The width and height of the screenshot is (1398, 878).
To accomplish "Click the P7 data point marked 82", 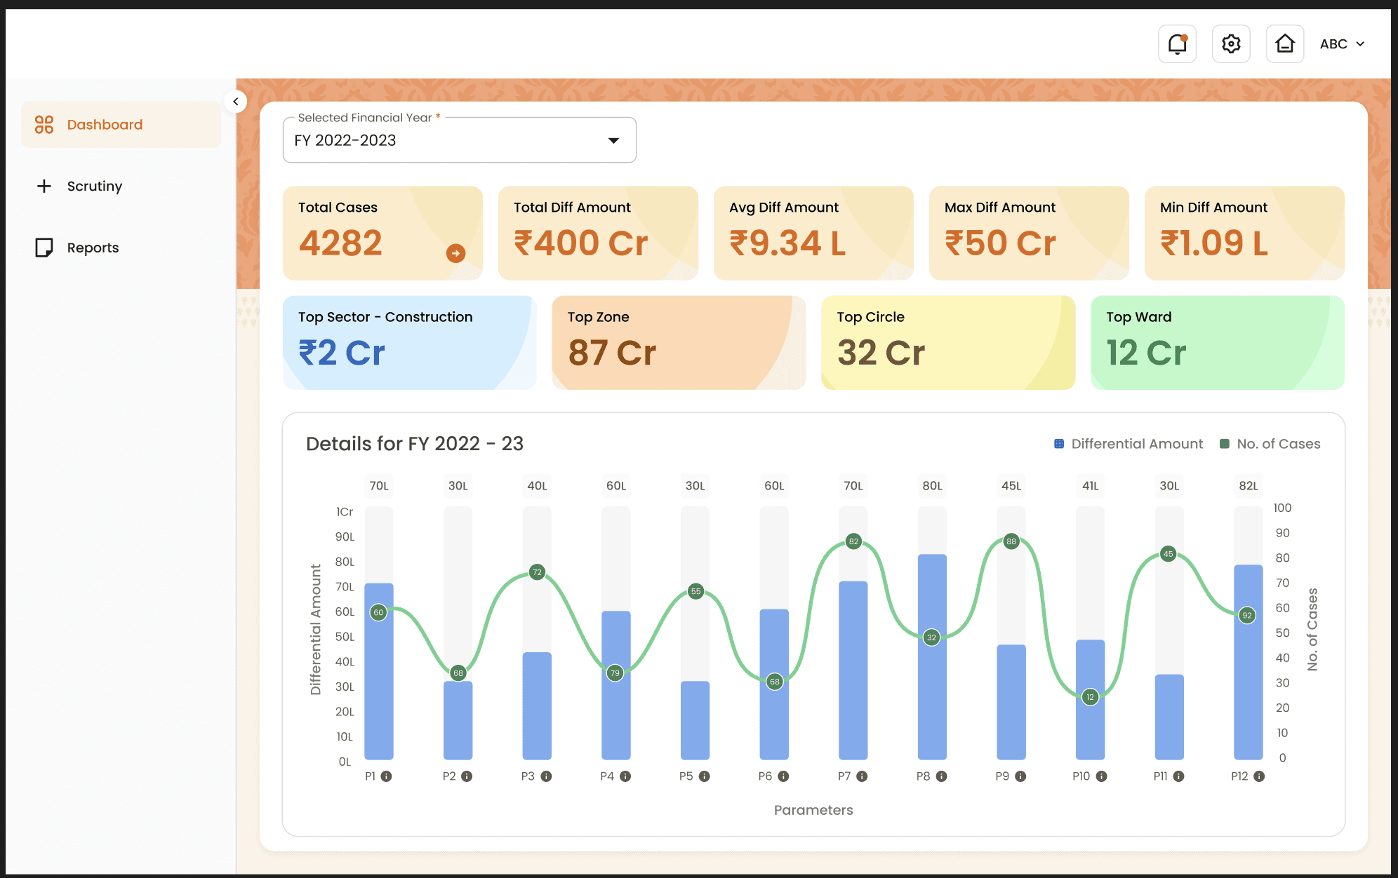I will 853,541.
